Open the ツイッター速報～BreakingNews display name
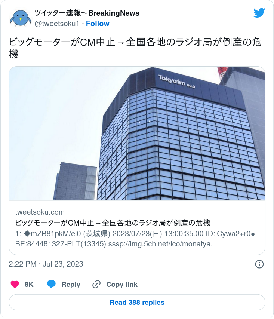 [87, 13]
